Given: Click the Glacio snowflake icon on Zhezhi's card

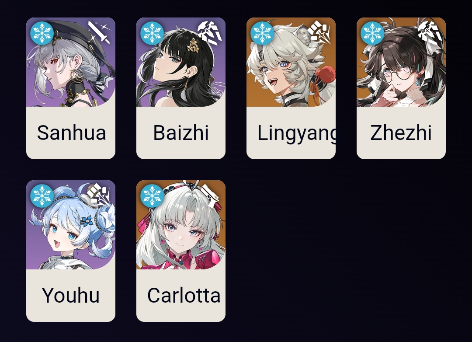Looking at the screenshot, I should pos(372,33).
